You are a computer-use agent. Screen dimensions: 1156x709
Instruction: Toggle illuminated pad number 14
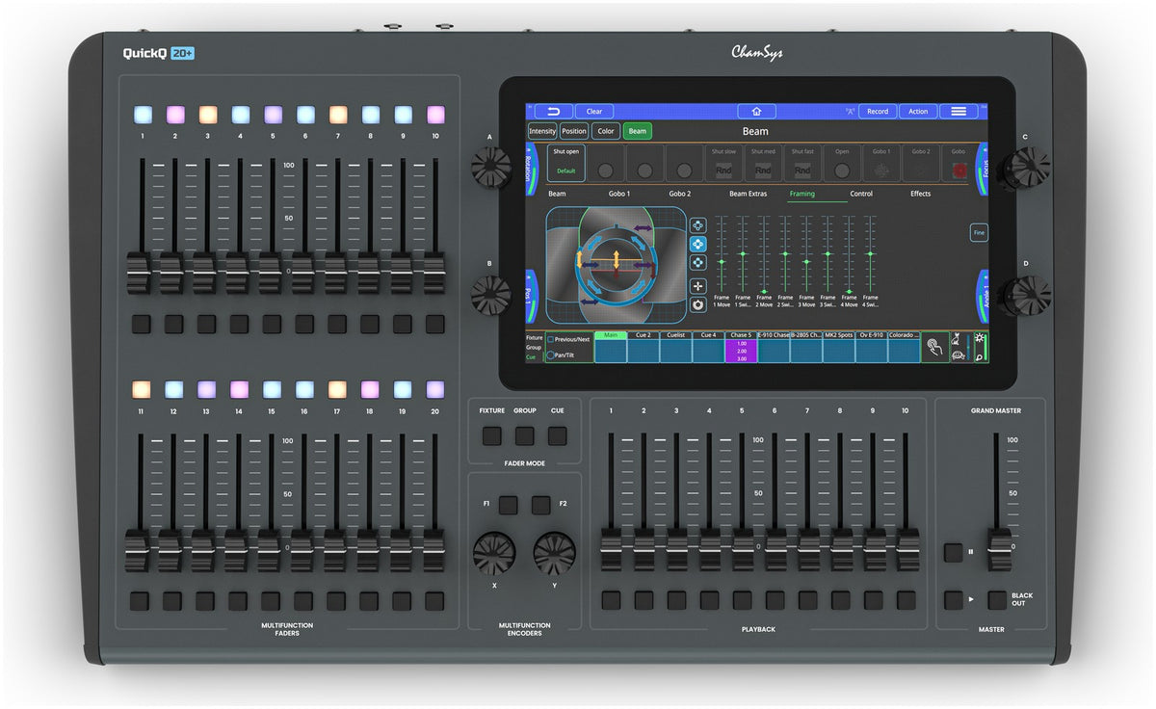click(x=239, y=389)
